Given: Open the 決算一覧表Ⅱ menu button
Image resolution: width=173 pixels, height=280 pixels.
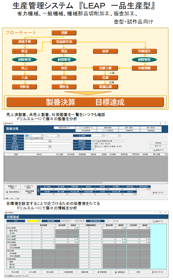Looking at the screenshot, I should pyautogui.click(x=151, y=128).
